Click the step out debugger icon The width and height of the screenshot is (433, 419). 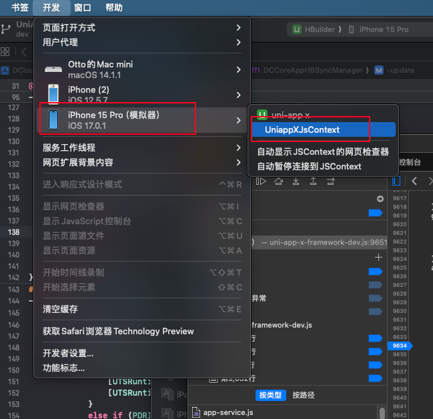pos(313,181)
